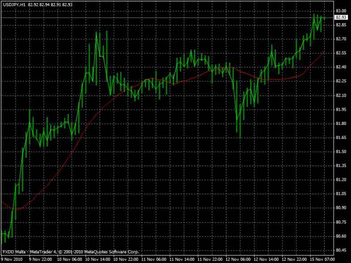
Task: Click the 80.45 price scale label
Action: (341, 250)
